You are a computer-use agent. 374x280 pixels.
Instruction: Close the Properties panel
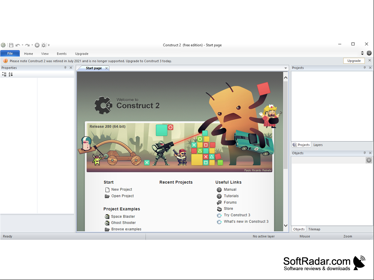(x=71, y=68)
